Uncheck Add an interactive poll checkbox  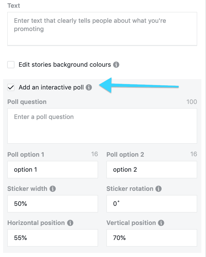point(11,87)
